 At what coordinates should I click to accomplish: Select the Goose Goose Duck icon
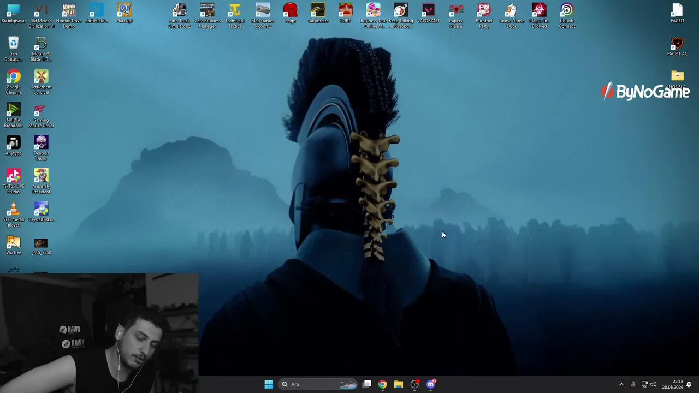click(511, 16)
